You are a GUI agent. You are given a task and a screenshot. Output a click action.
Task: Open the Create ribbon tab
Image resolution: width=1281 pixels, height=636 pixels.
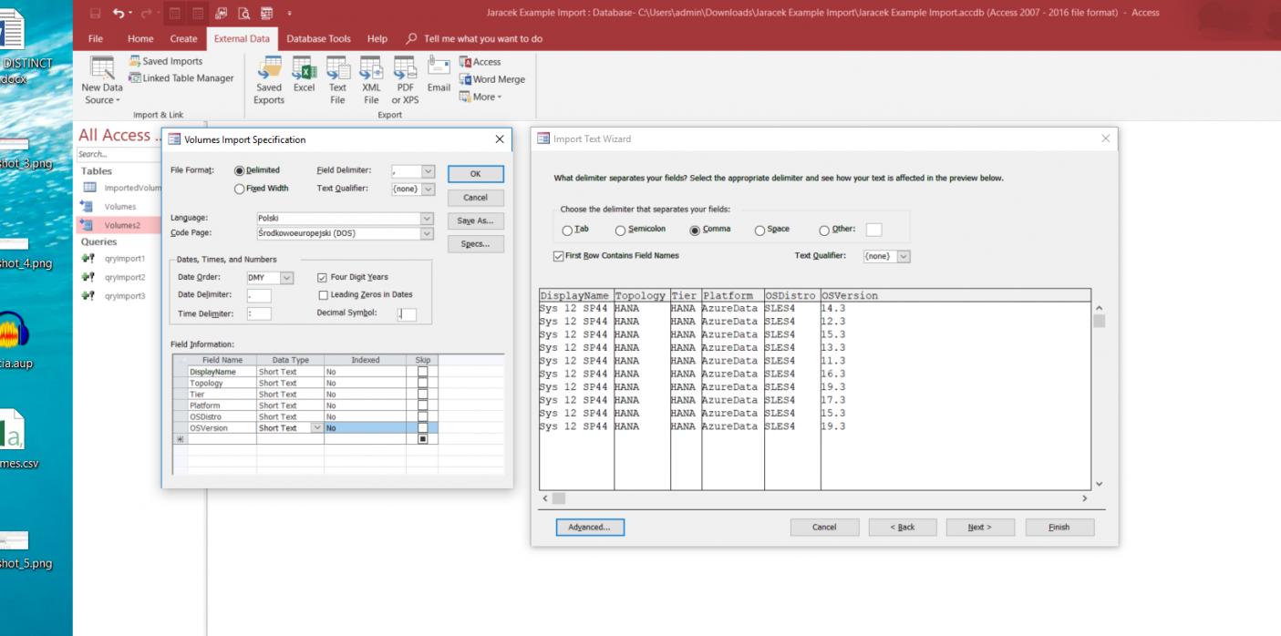(x=183, y=39)
